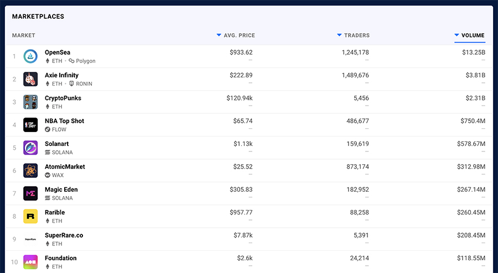Viewport: 498px width, 273px height.
Task: Click the OpenSea logo icon
Action: (30, 56)
